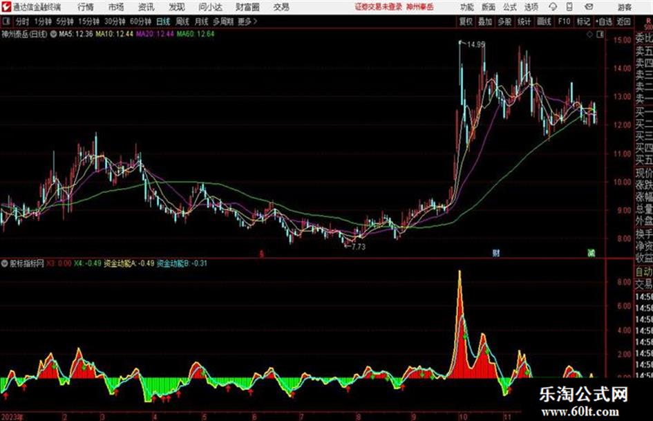
Task: Click the 财 marker on the chart baseline
Action: 495,253
